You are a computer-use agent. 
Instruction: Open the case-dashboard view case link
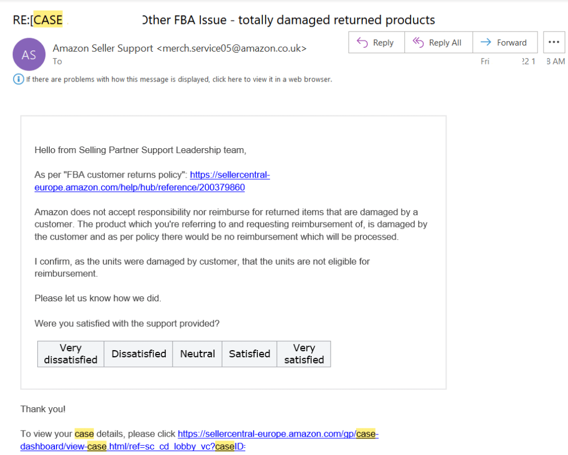pyautogui.click(x=199, y=440)
